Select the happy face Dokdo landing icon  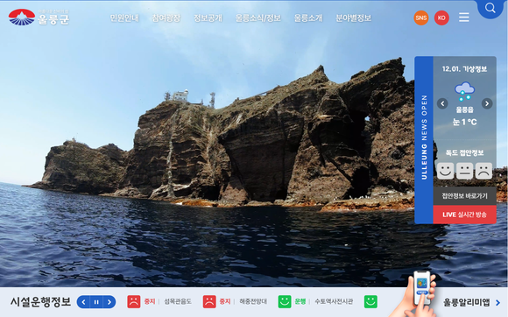click(445, 171)
